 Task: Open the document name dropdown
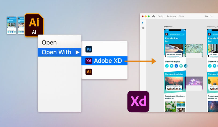point(209,16)
